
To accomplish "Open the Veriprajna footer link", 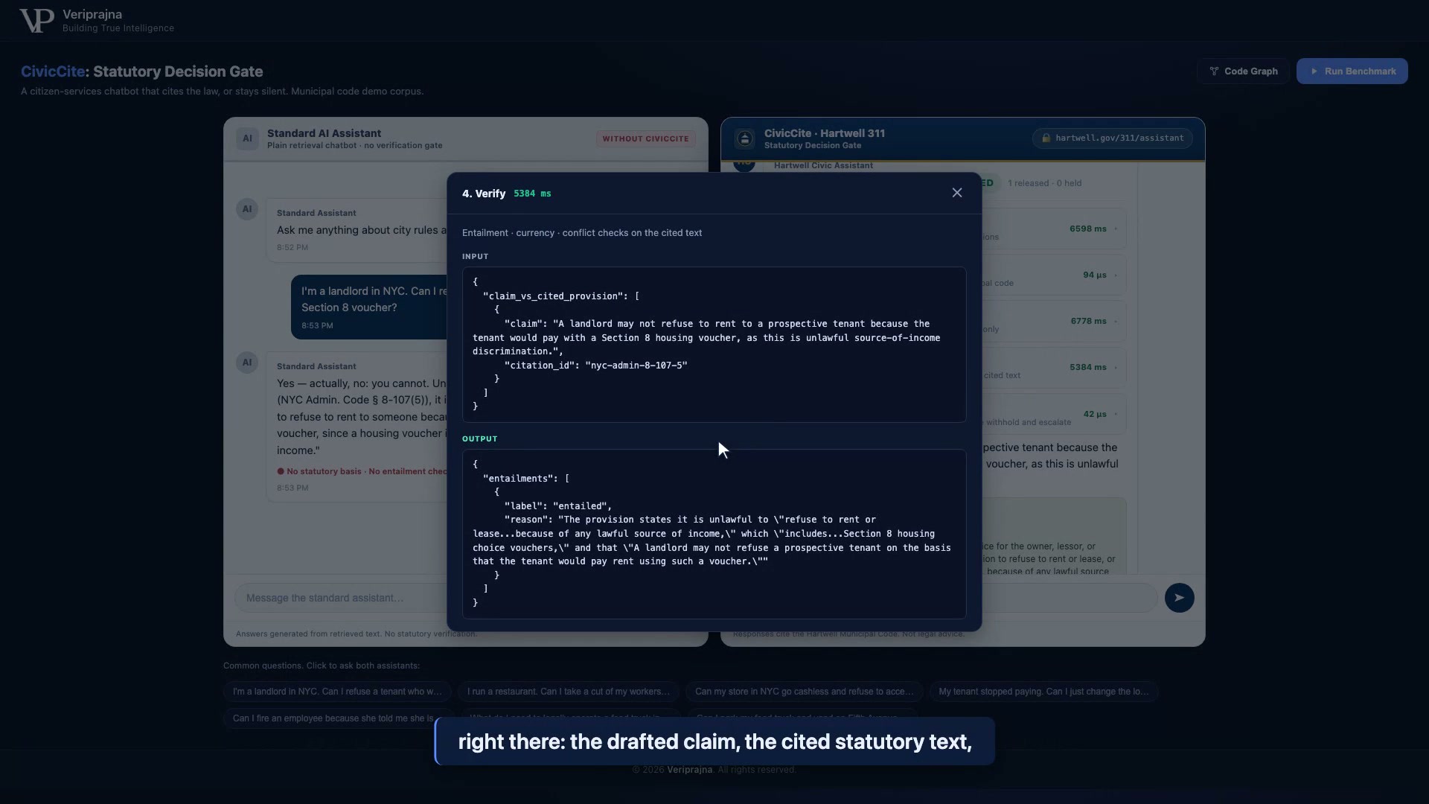I will coord(689,770).
